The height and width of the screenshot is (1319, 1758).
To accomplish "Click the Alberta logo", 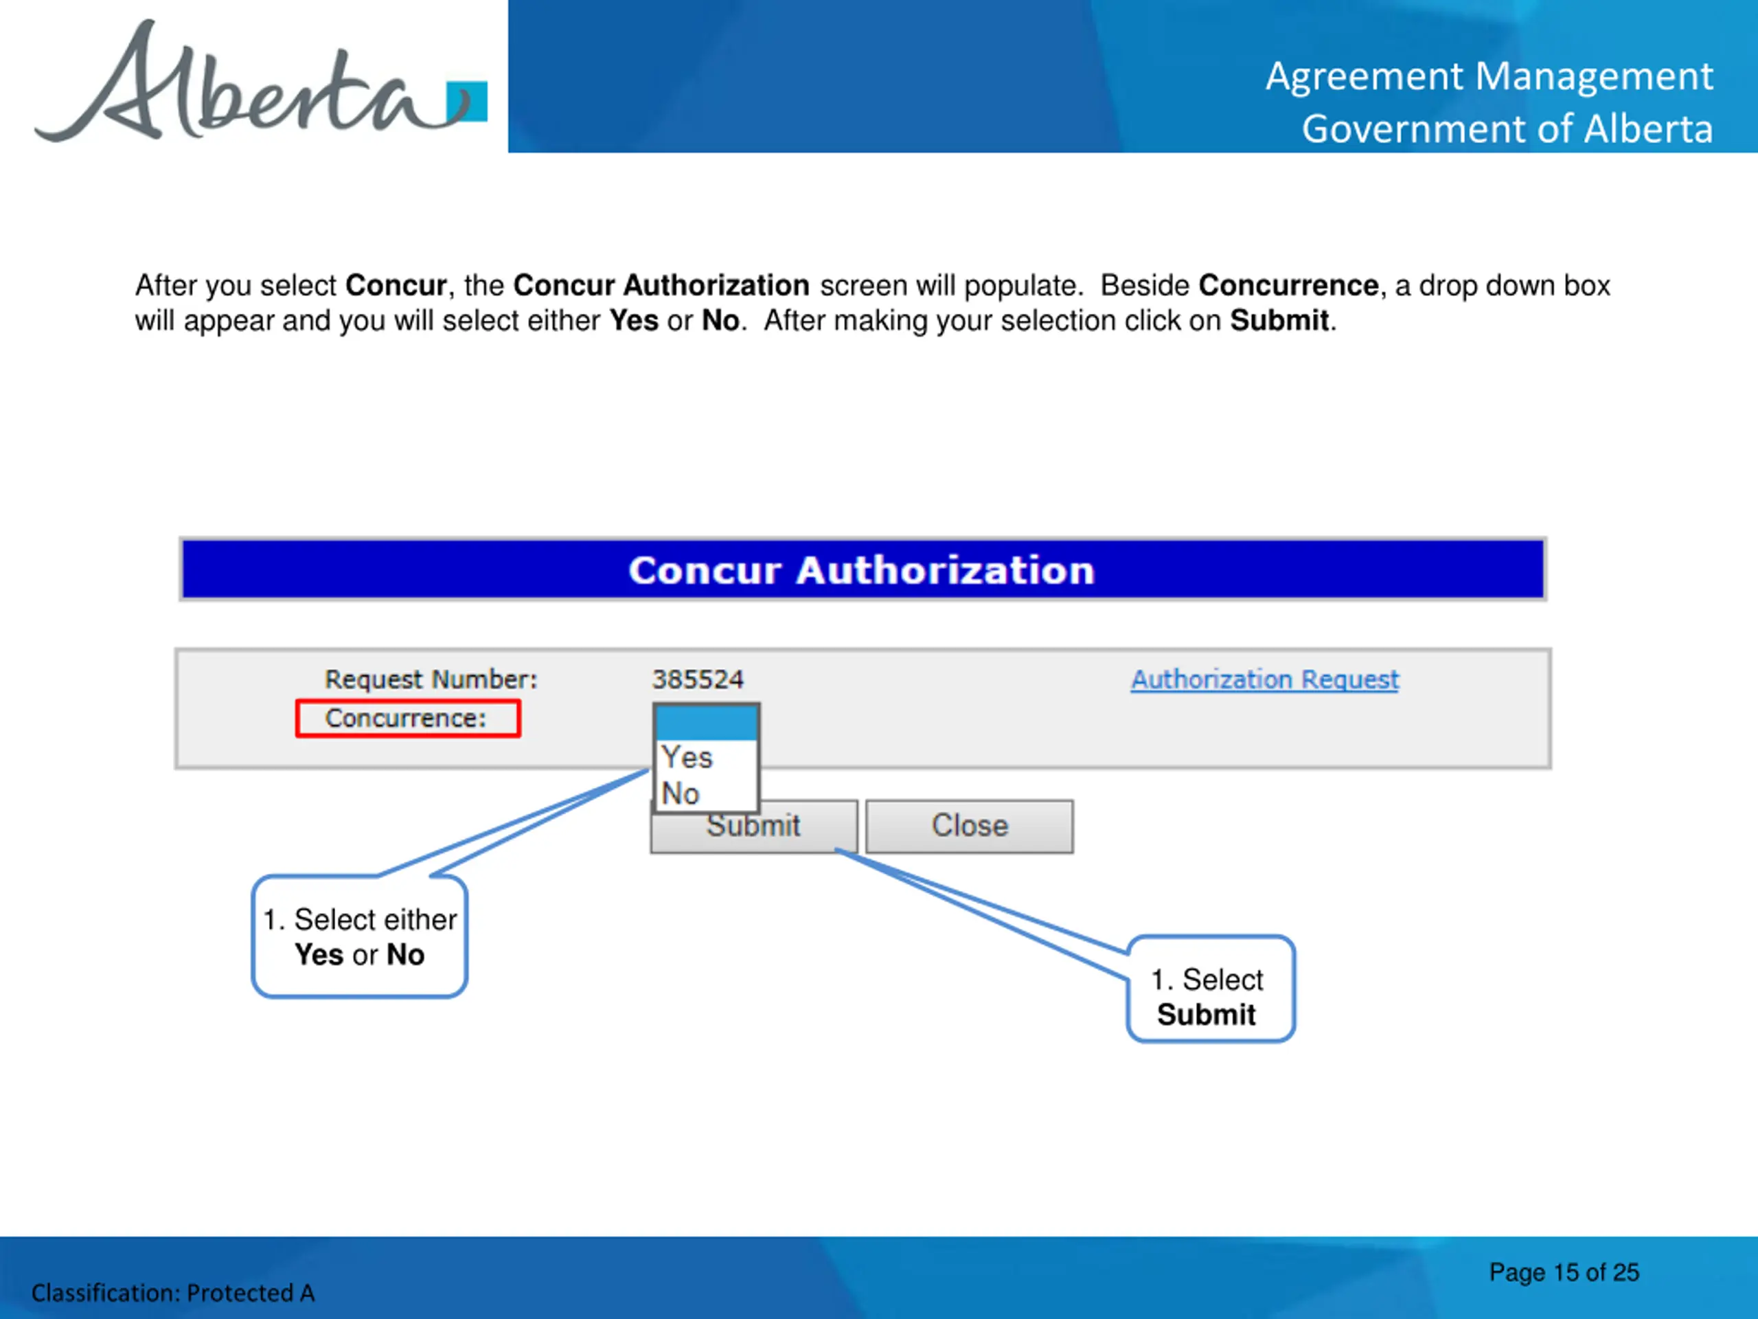I will pos(261,82).
